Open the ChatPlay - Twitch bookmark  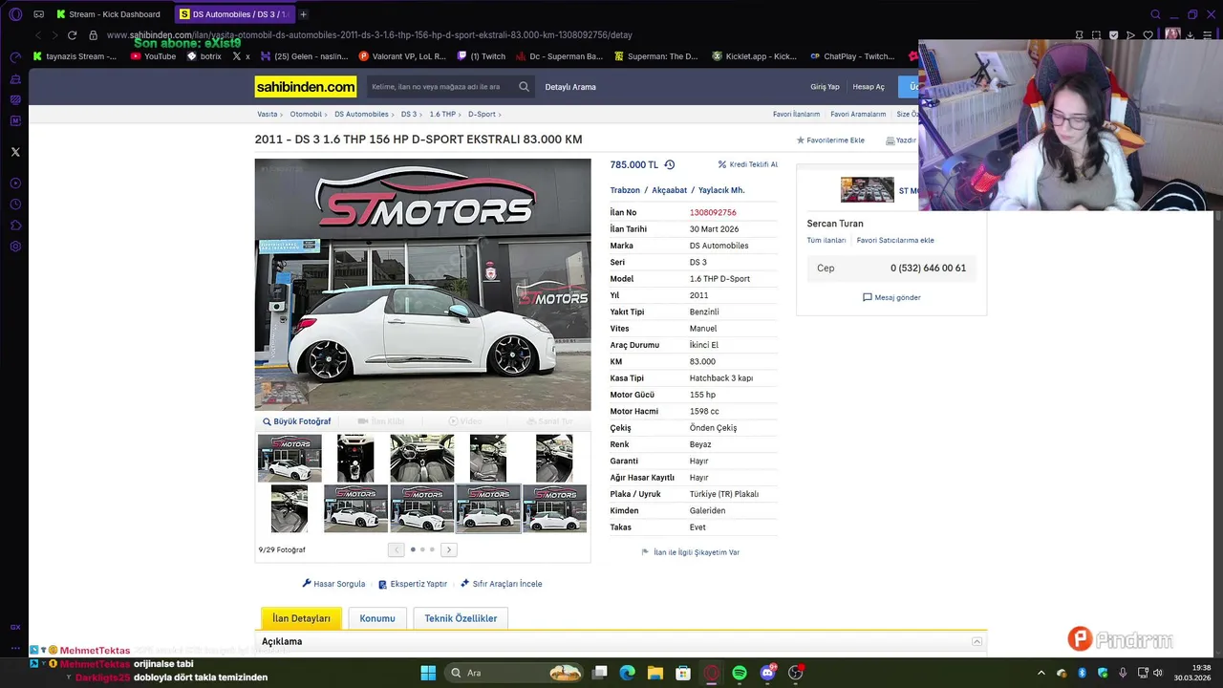[x=851, y=56]
